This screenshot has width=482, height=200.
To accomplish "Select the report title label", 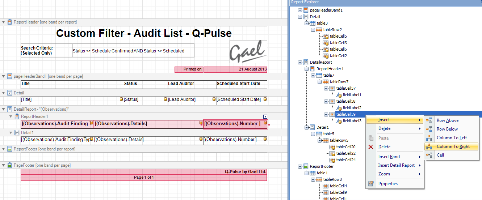I will pyautogui.click(x=144, y=33).
